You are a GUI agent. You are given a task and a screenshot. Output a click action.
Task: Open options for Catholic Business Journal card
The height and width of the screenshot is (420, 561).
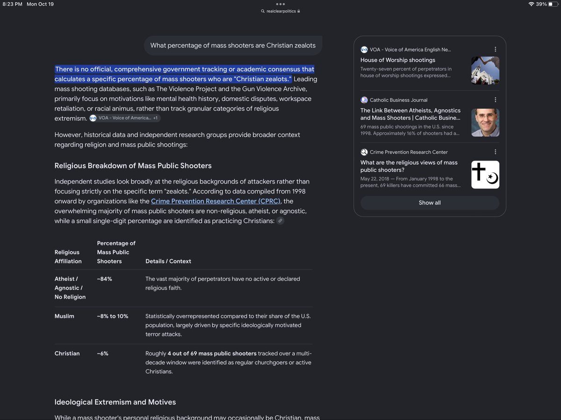[495, 100]
